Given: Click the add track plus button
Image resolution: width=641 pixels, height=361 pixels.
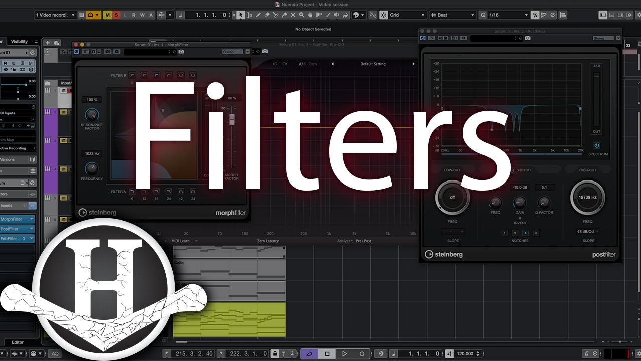Looking at the screenshot, I should tap(48, 43).
